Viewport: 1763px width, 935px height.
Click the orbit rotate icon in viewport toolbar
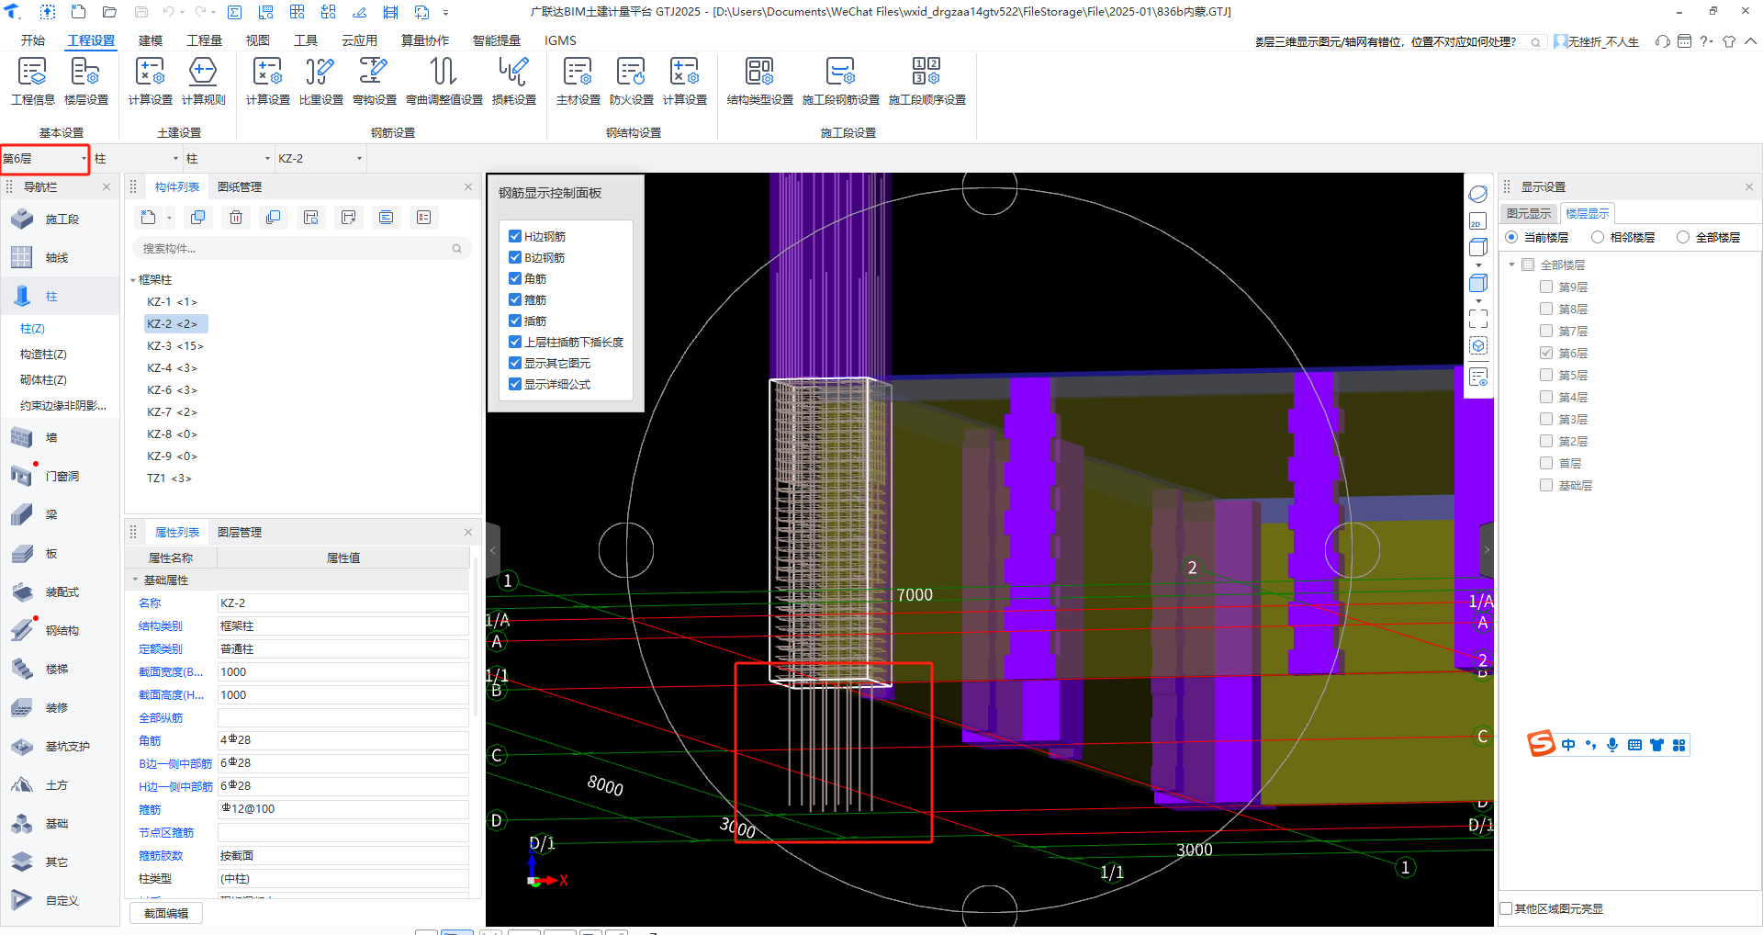click(1477, 194)
